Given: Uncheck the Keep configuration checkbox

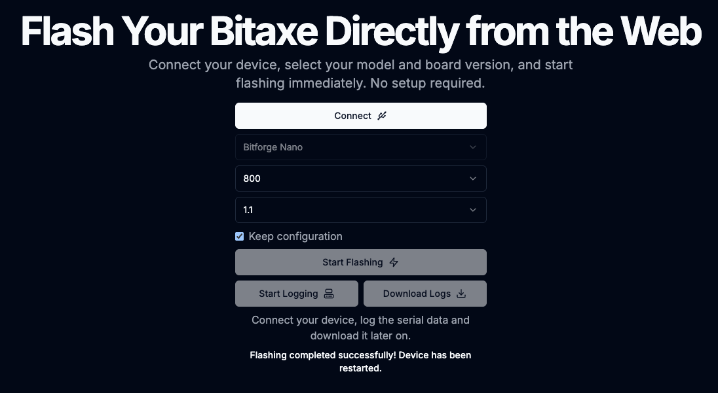Looking at the screenshot, I should (x=240, y=237).
